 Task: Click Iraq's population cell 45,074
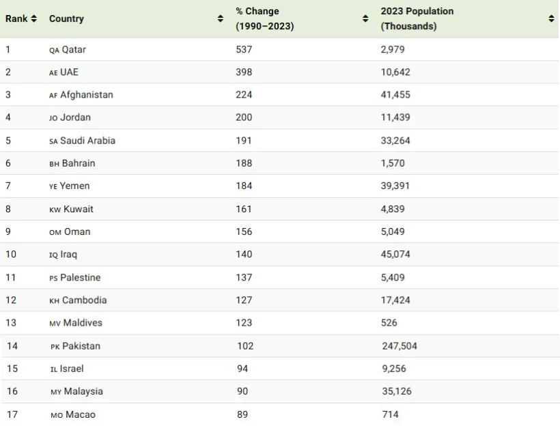[x=395, y=254]
